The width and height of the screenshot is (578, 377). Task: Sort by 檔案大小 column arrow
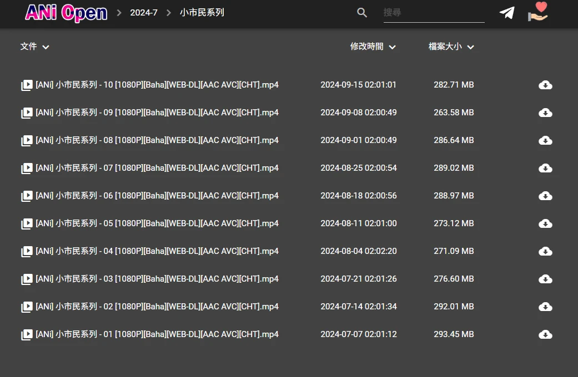(x=470, y=47)
